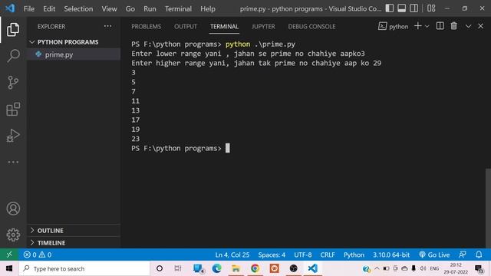Go to line via Ln 4, Col 25
Viewport: 491px width, 276px height.
[232, 255]
